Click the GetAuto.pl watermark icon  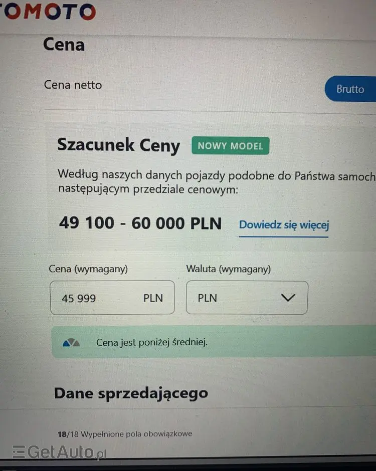(19, 451)
